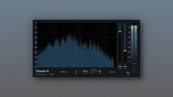Click the orange 0 dB scale label

click(36, 23)
